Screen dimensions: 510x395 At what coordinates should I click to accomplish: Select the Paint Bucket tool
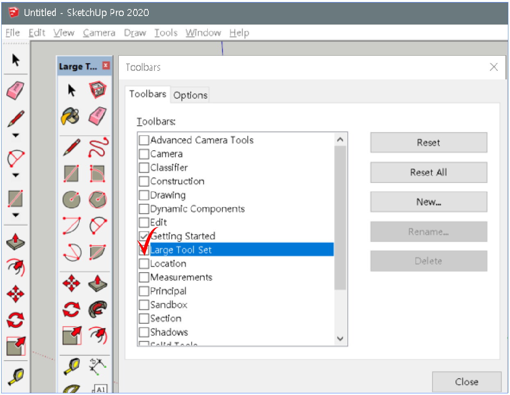[x=71, y=117]
